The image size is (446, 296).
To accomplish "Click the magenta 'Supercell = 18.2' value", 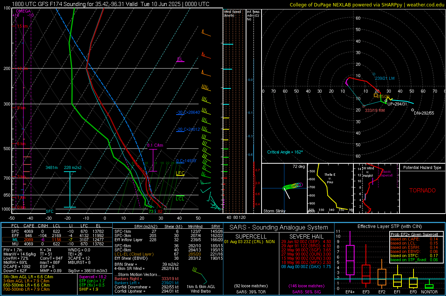I will (x=93, y=277).
